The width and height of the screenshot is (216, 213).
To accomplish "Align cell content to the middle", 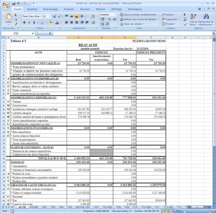I will point(72,16).
